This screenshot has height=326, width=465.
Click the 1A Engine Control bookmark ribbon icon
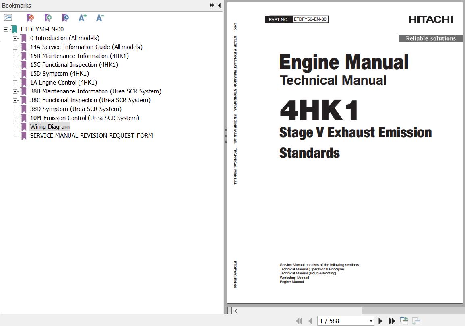23,83
